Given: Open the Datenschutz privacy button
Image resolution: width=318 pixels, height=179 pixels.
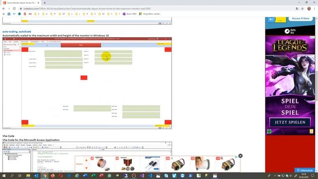Looking at the screenshot, I should [305, 170].
